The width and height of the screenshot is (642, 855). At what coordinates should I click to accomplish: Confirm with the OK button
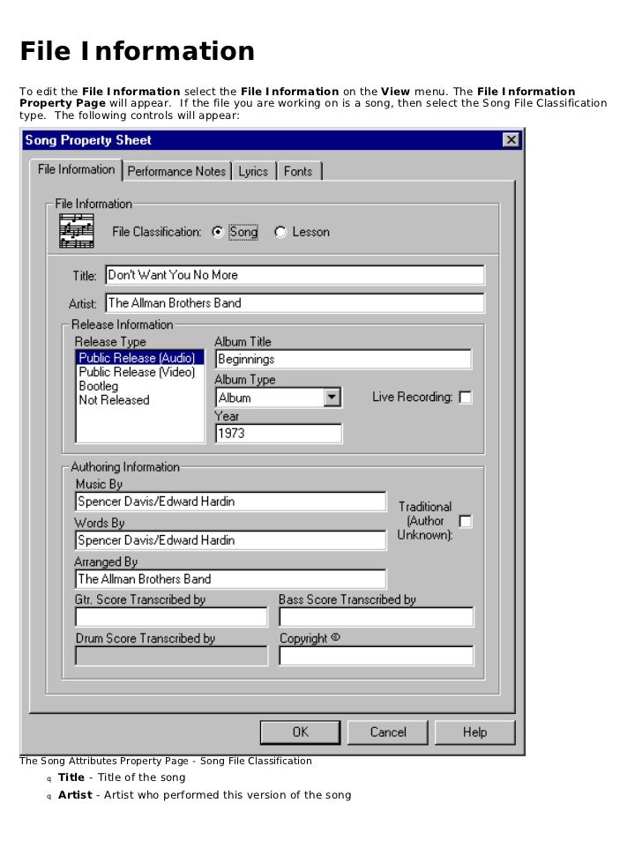click(300, 732)
